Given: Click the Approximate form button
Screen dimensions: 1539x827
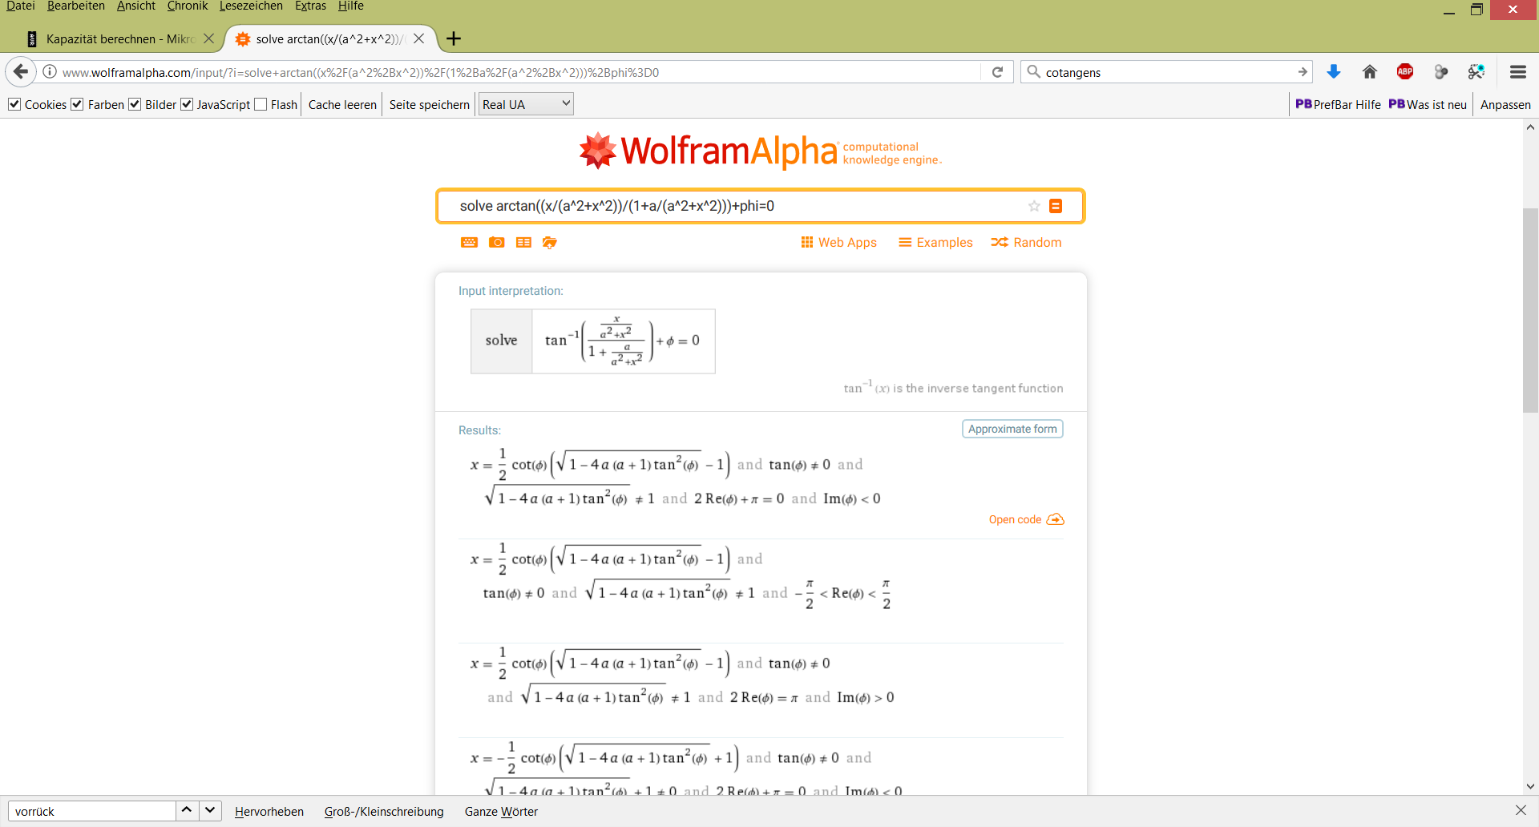Looking at the screenshot, I should tap(1012, 429).
